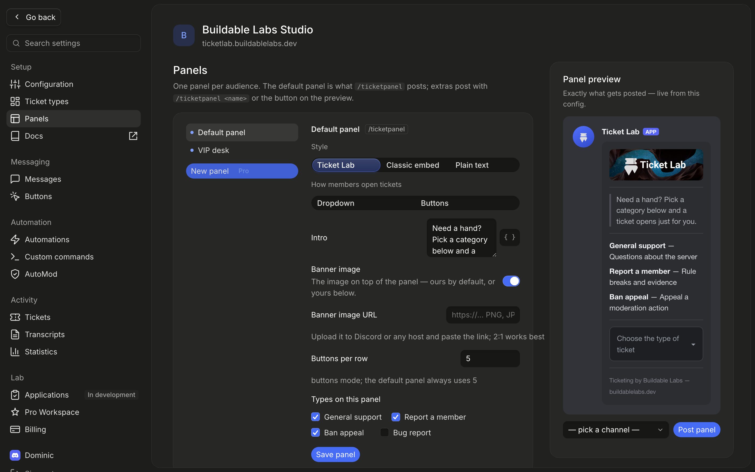Screen dimensions: 755x472
Task: Click the ticketlab.buildablelabs.dev subtitle
Action: click(249, 43)
